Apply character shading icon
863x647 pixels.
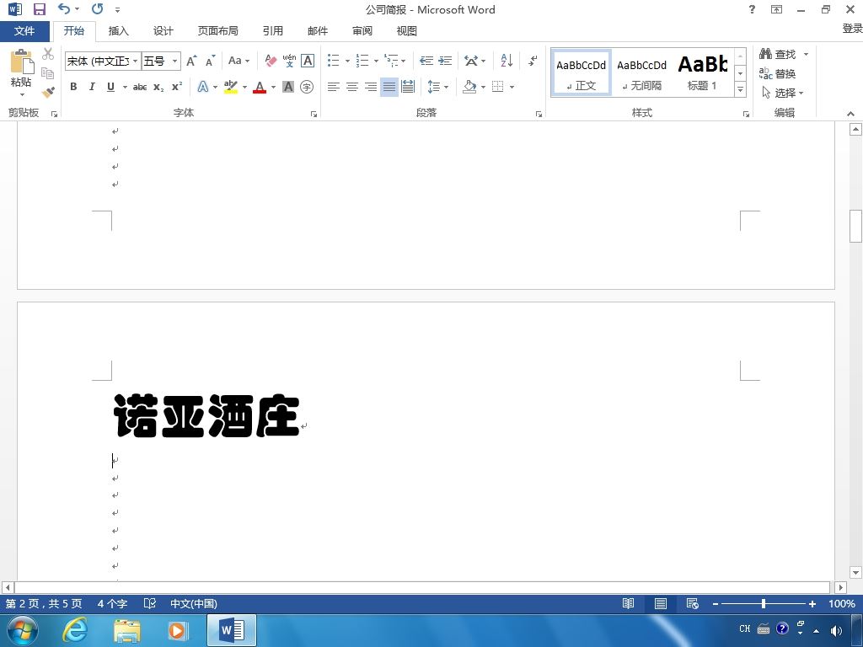click(288, 87)
